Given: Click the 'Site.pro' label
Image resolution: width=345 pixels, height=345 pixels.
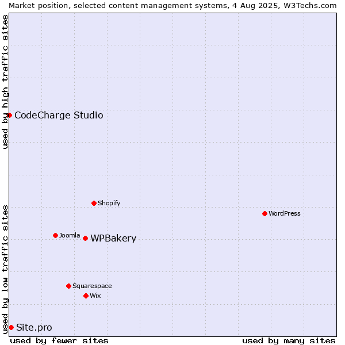Looking at the screenshot, I should coord(34,327).
